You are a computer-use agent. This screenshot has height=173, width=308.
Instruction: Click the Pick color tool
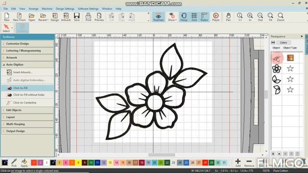(14, 163)
